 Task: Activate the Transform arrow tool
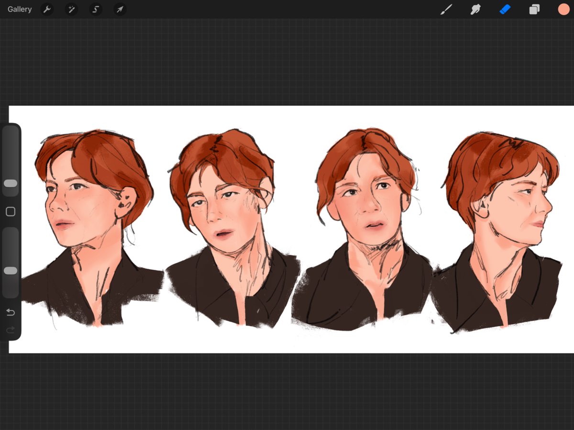[120, 9]
